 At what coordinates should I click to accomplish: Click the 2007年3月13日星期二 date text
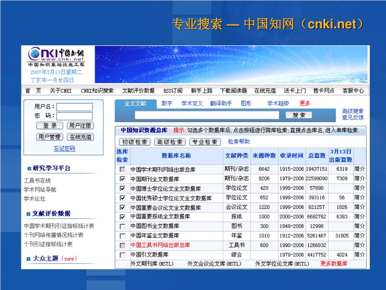[x=56, y=72]
